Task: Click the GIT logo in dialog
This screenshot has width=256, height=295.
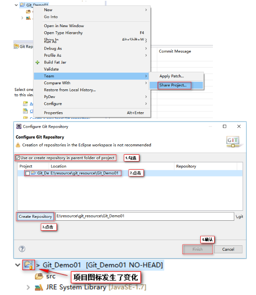Action: 233,141
